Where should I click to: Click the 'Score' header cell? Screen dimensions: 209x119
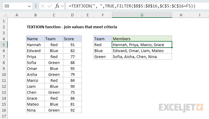(x=72, y=39)
